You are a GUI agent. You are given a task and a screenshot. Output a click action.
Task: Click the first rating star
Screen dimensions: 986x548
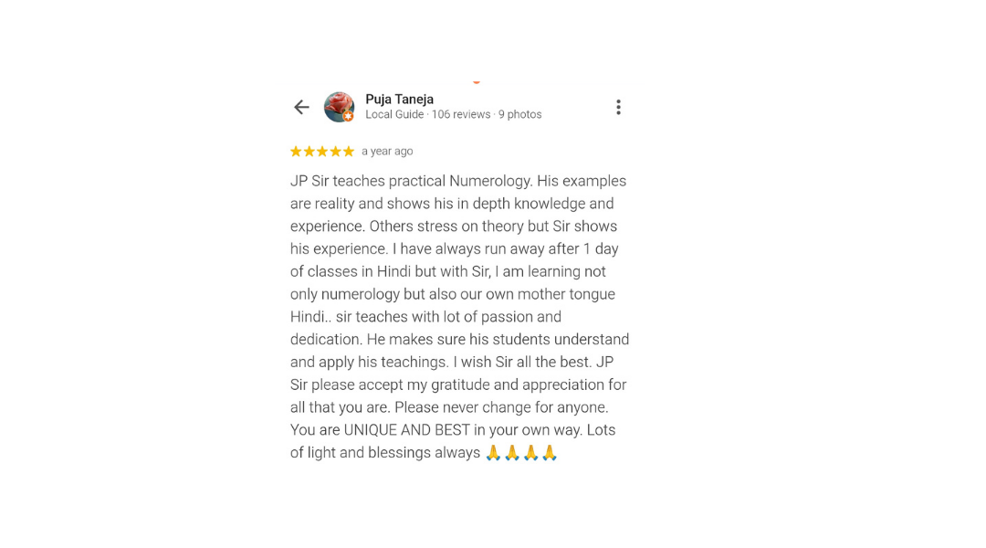tap(296, 152)
